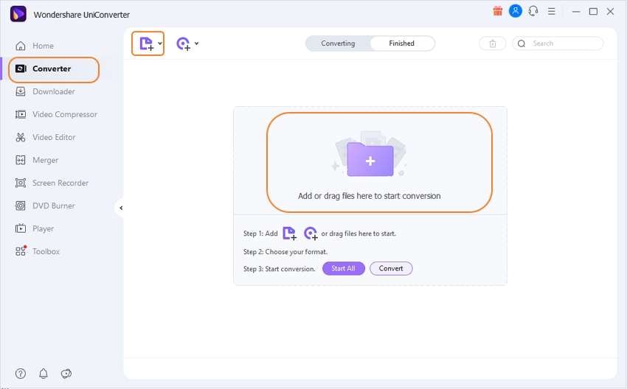Click the Convert button
Image resolution: width=627 pixels, height=389 pixels.
pyautogui.click(x=391, y=268)
